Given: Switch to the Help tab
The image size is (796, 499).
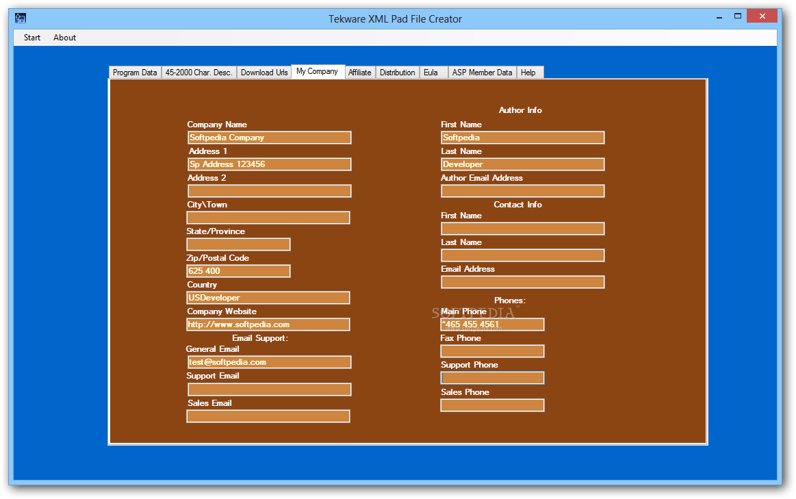Looking at the screenshot, I should pos(530,73).
